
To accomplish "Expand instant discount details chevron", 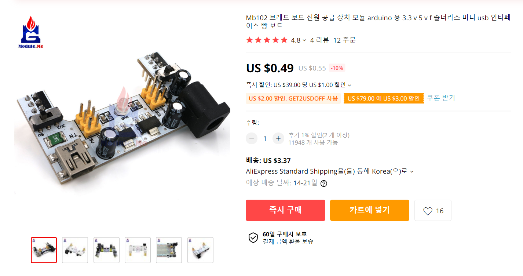I will pos(350,85).
